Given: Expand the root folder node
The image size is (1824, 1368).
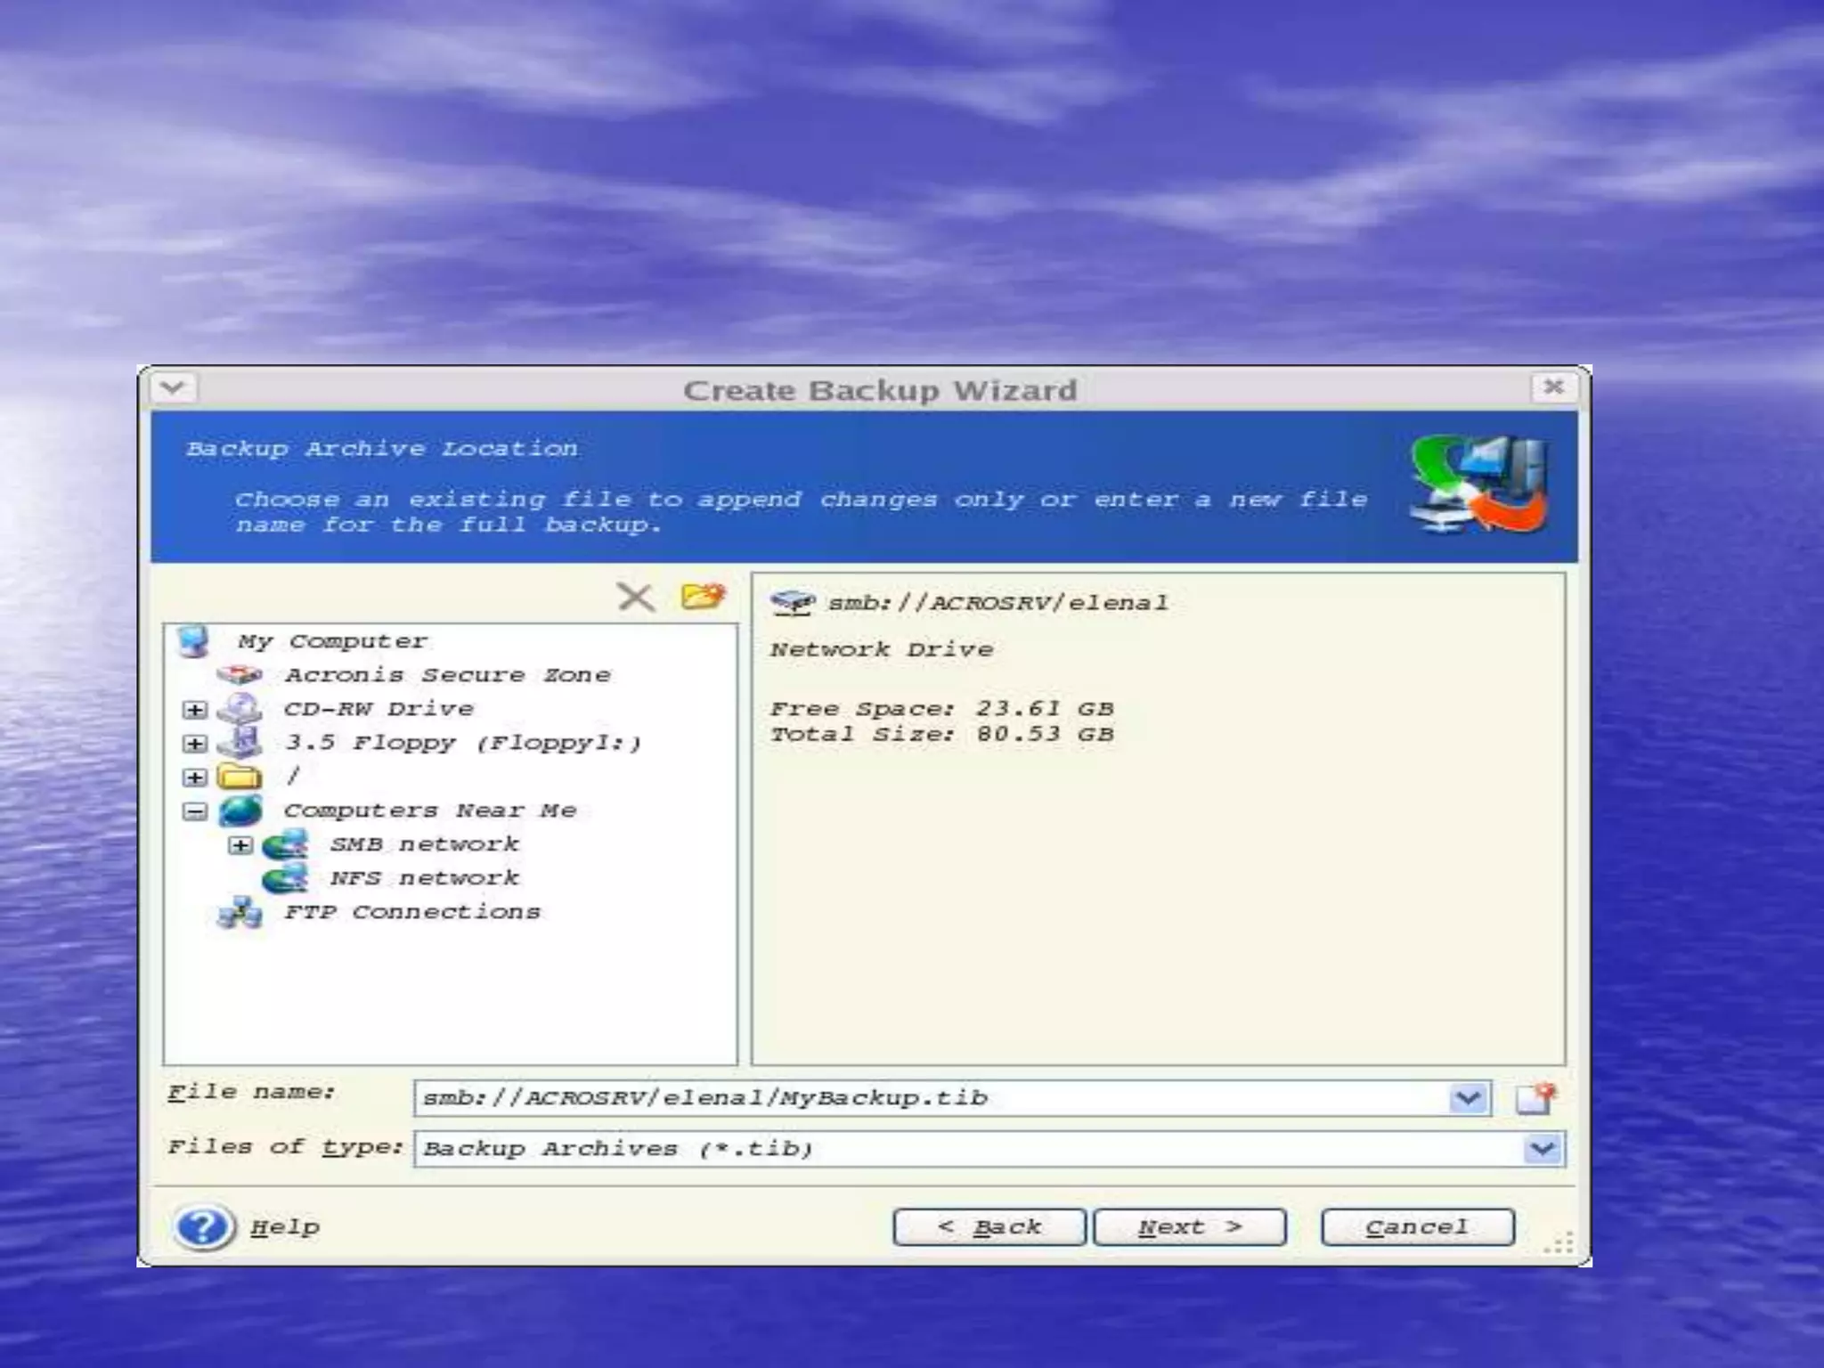Looking at the screenshot, I should pyautogui.click(x=194, y=778).
